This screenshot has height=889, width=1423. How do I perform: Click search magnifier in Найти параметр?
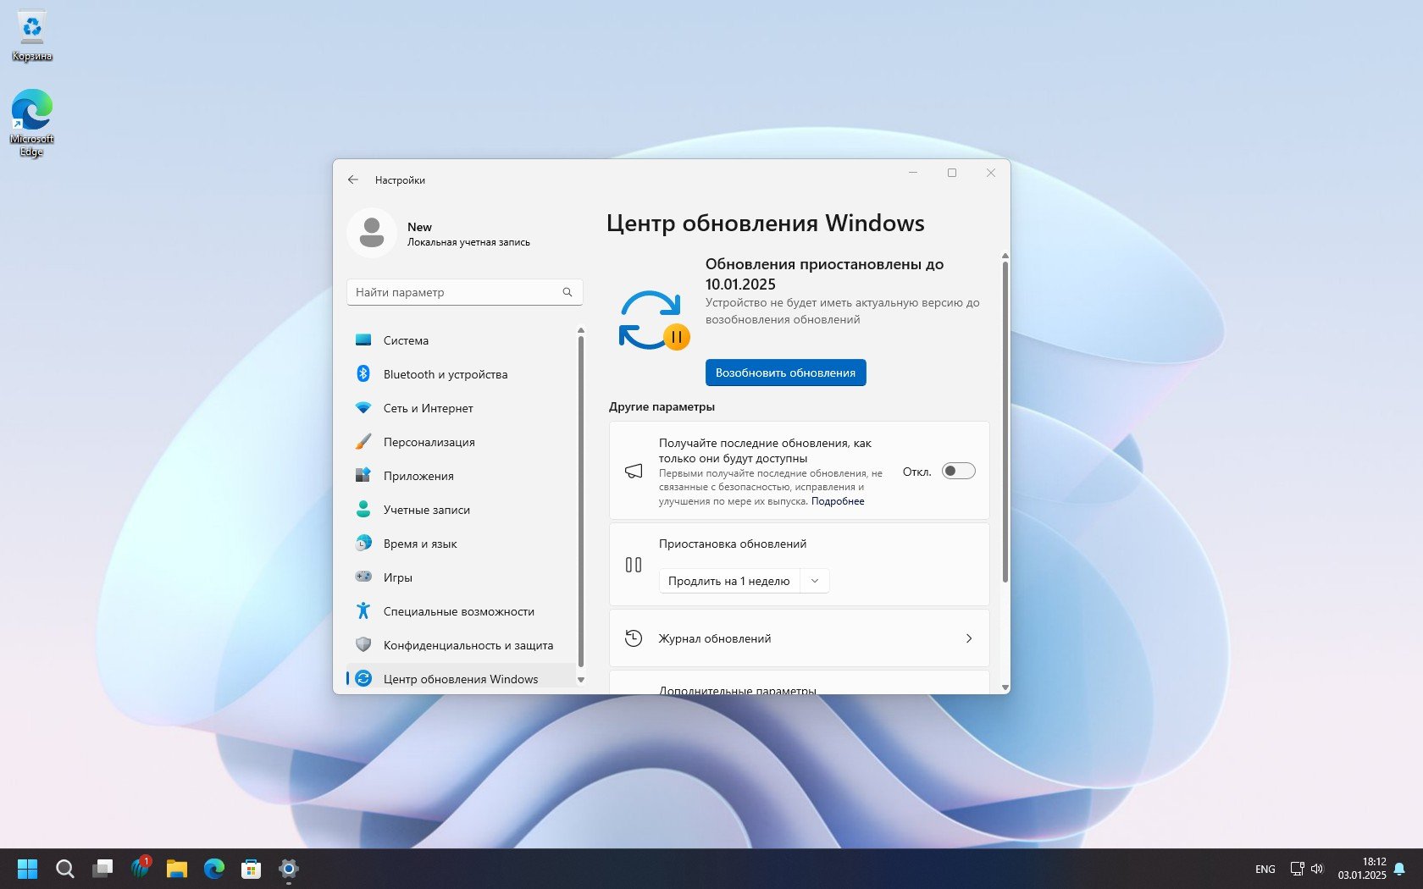pos(568,292)
